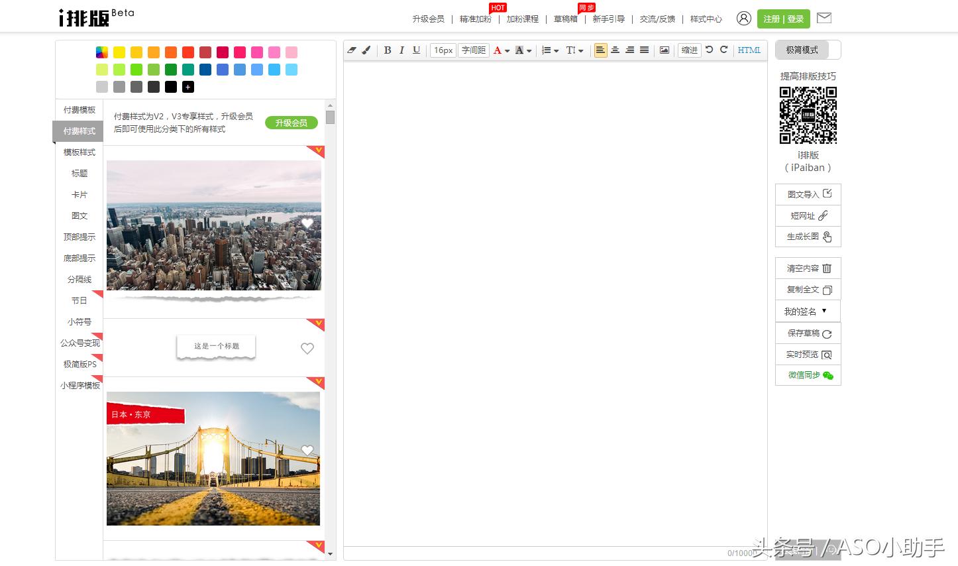
Task: Open the mail envelope icon
Action: point(824,19)
